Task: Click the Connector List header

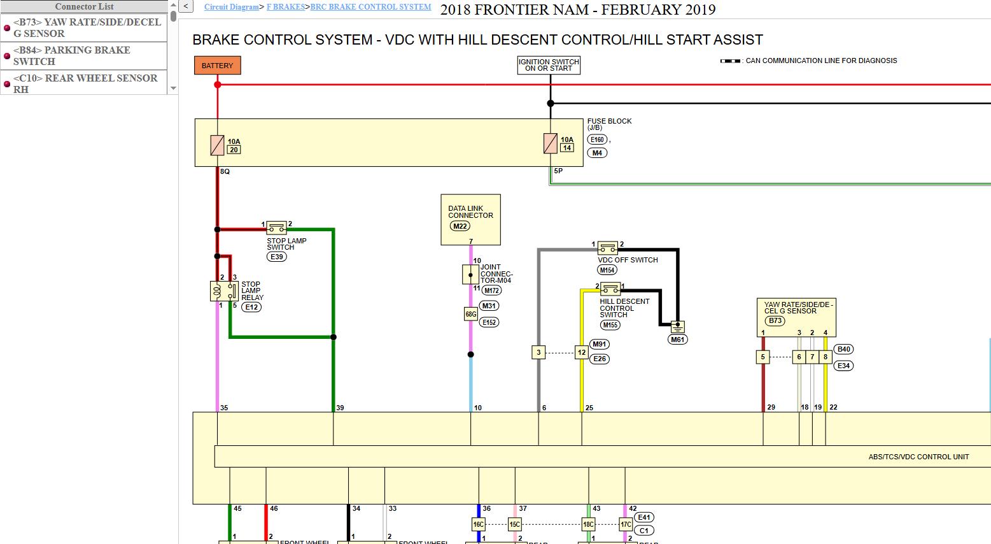Action: [x=84, y=6]
